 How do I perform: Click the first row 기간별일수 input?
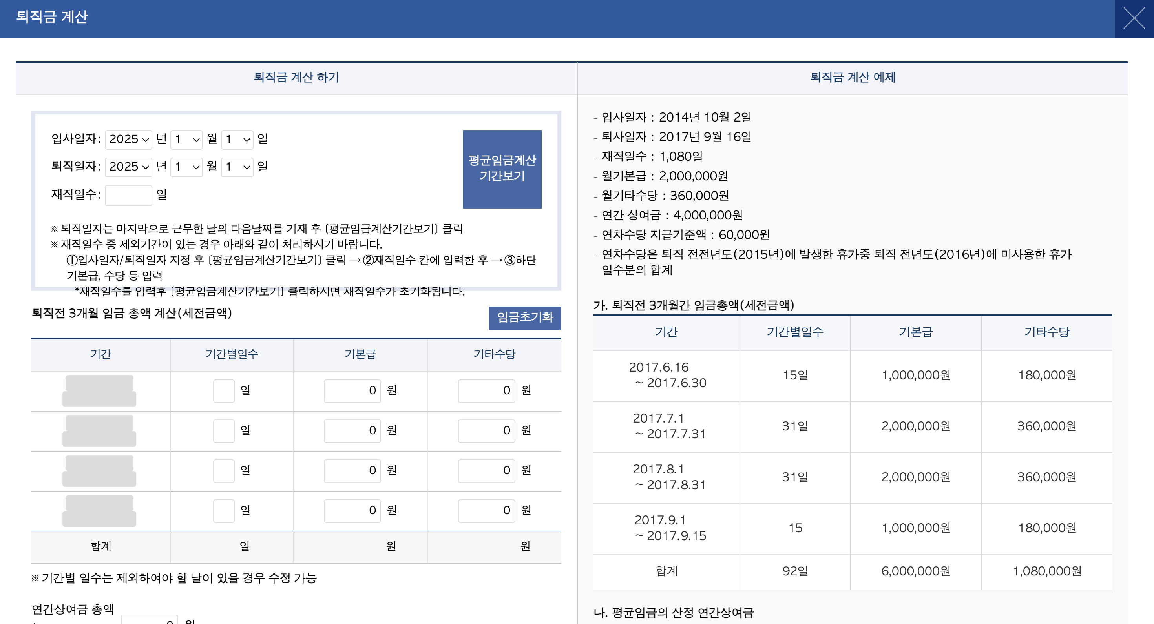pos(224,390)
